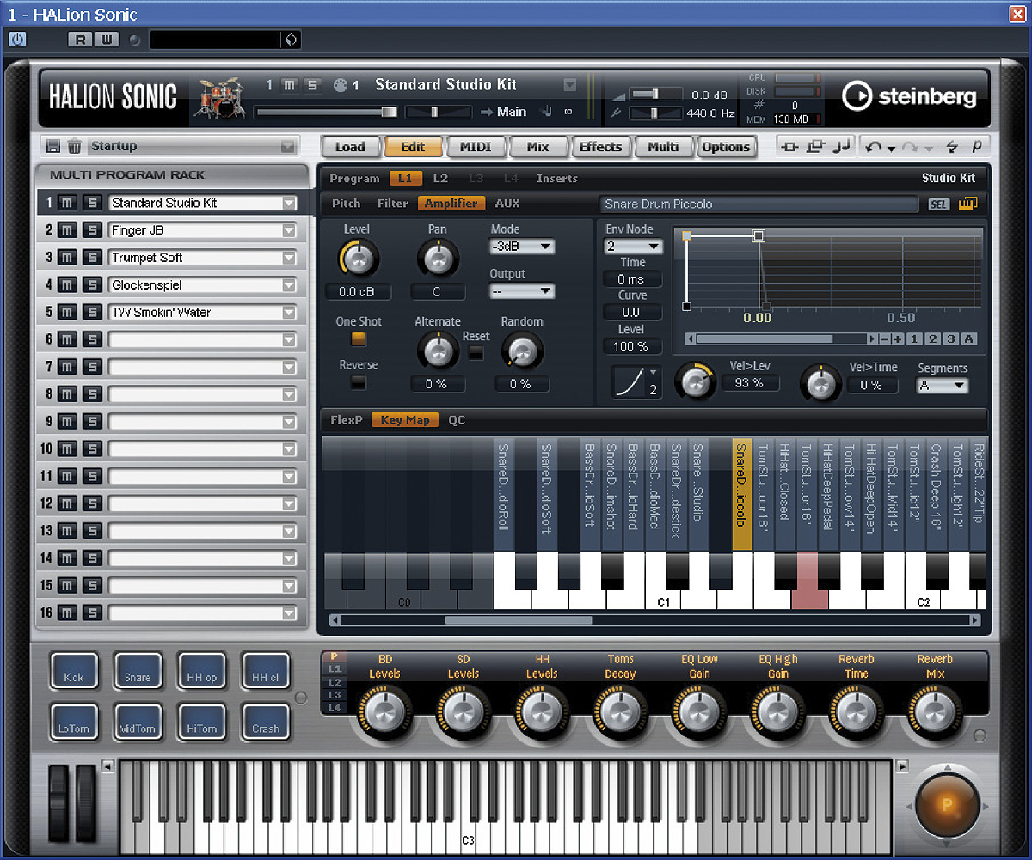Open the Startup multi preset dropdown
This screenshot has width=1032, height=860.
(x=288, y=147)
